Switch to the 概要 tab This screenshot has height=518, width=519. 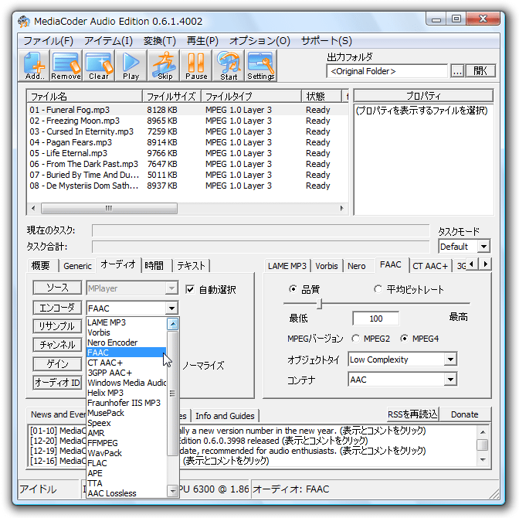point(41,266)
